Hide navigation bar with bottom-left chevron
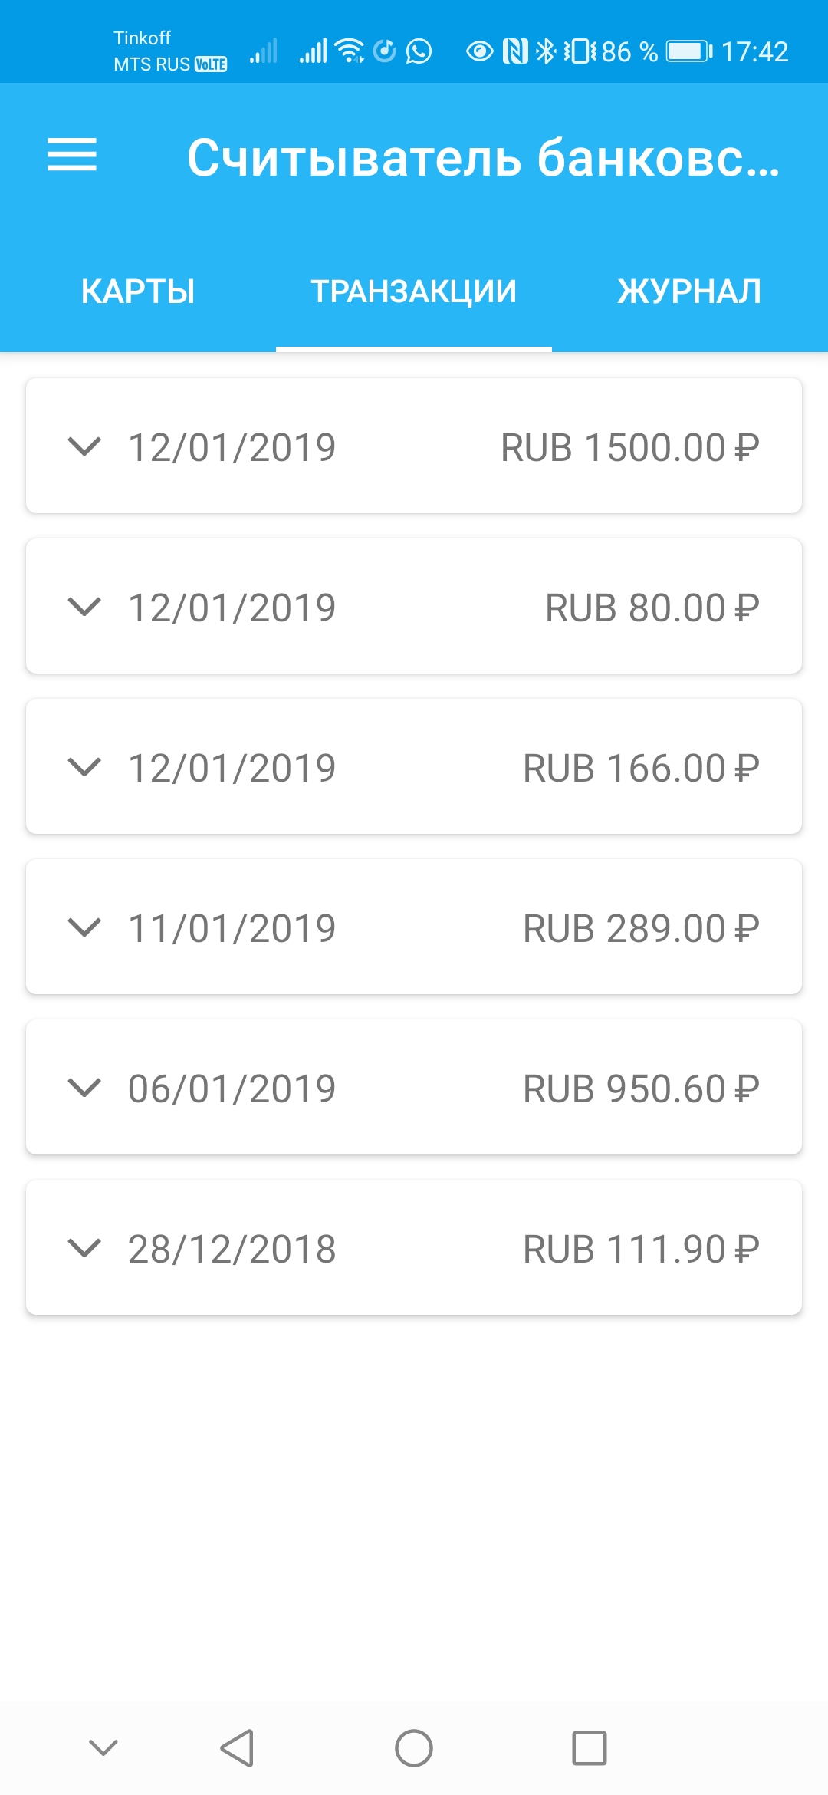Screen dimensions: 828x1795 tap(103, 1748)
